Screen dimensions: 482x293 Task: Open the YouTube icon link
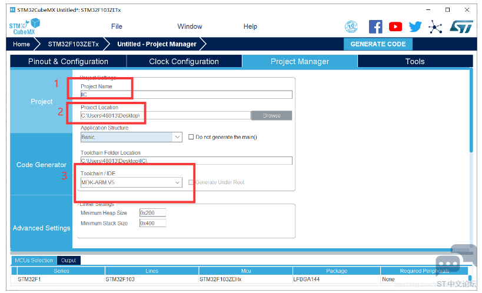(x=395, y=26)
